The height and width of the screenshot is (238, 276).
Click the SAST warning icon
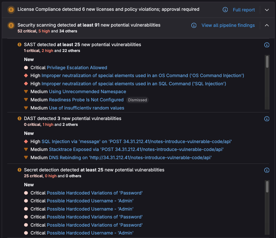coord(19,45)
